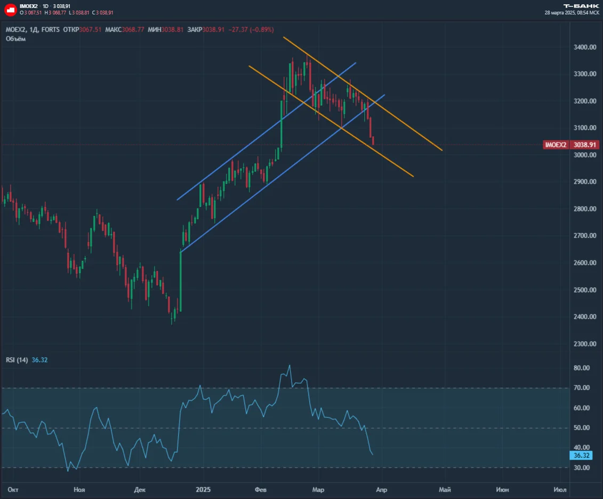This screenshot has width=603, height=499.
Task: Click the 50.00 RSI scale label
Action: 582,428
